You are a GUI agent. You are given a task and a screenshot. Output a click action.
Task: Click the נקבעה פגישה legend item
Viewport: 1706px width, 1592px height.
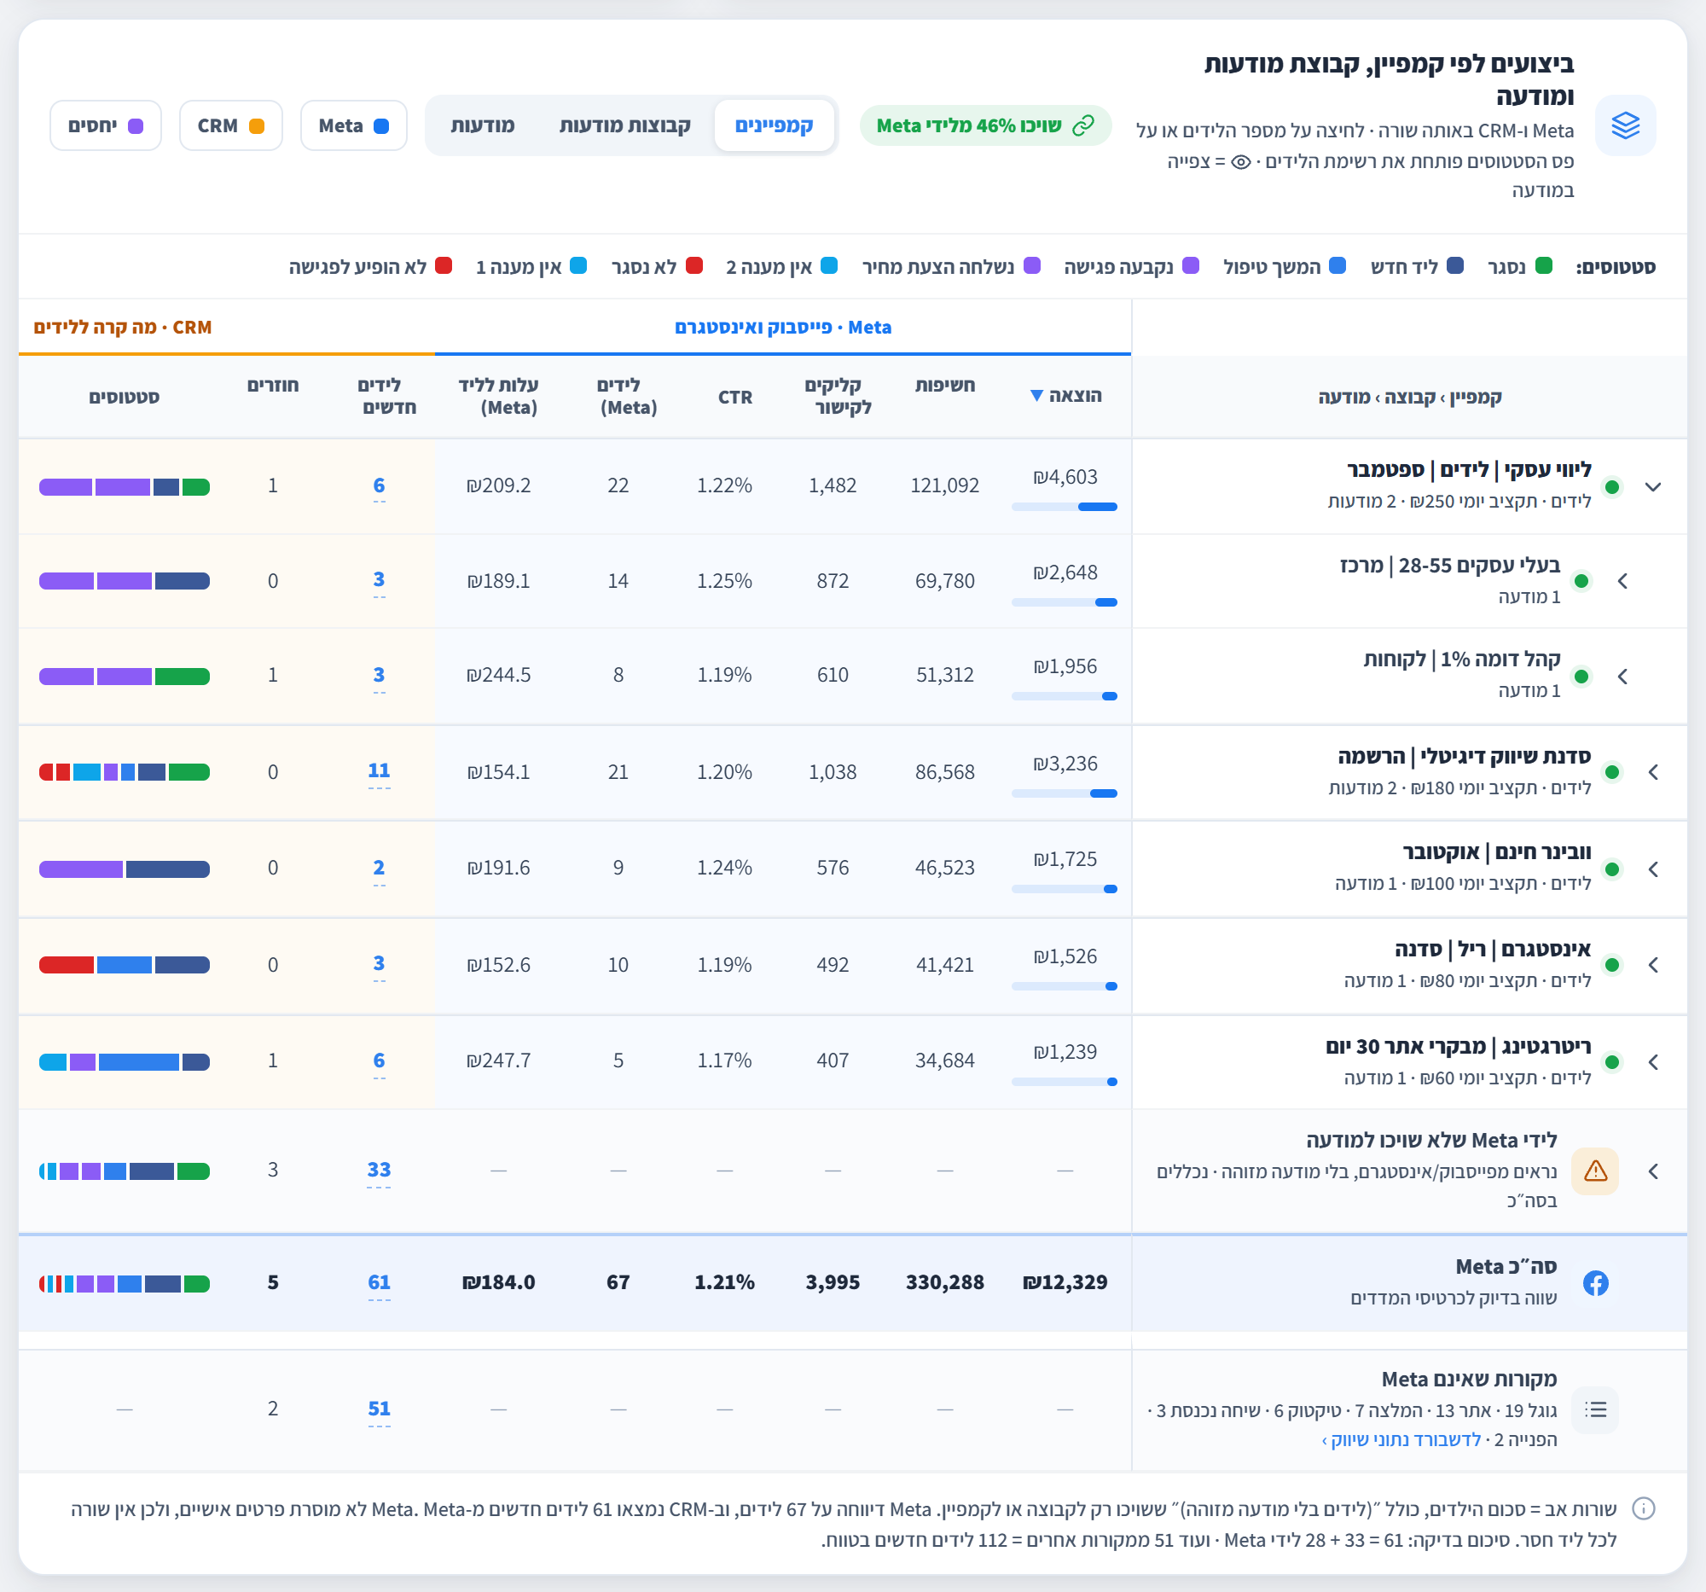pyautogui.click(x=1131, y=266)
